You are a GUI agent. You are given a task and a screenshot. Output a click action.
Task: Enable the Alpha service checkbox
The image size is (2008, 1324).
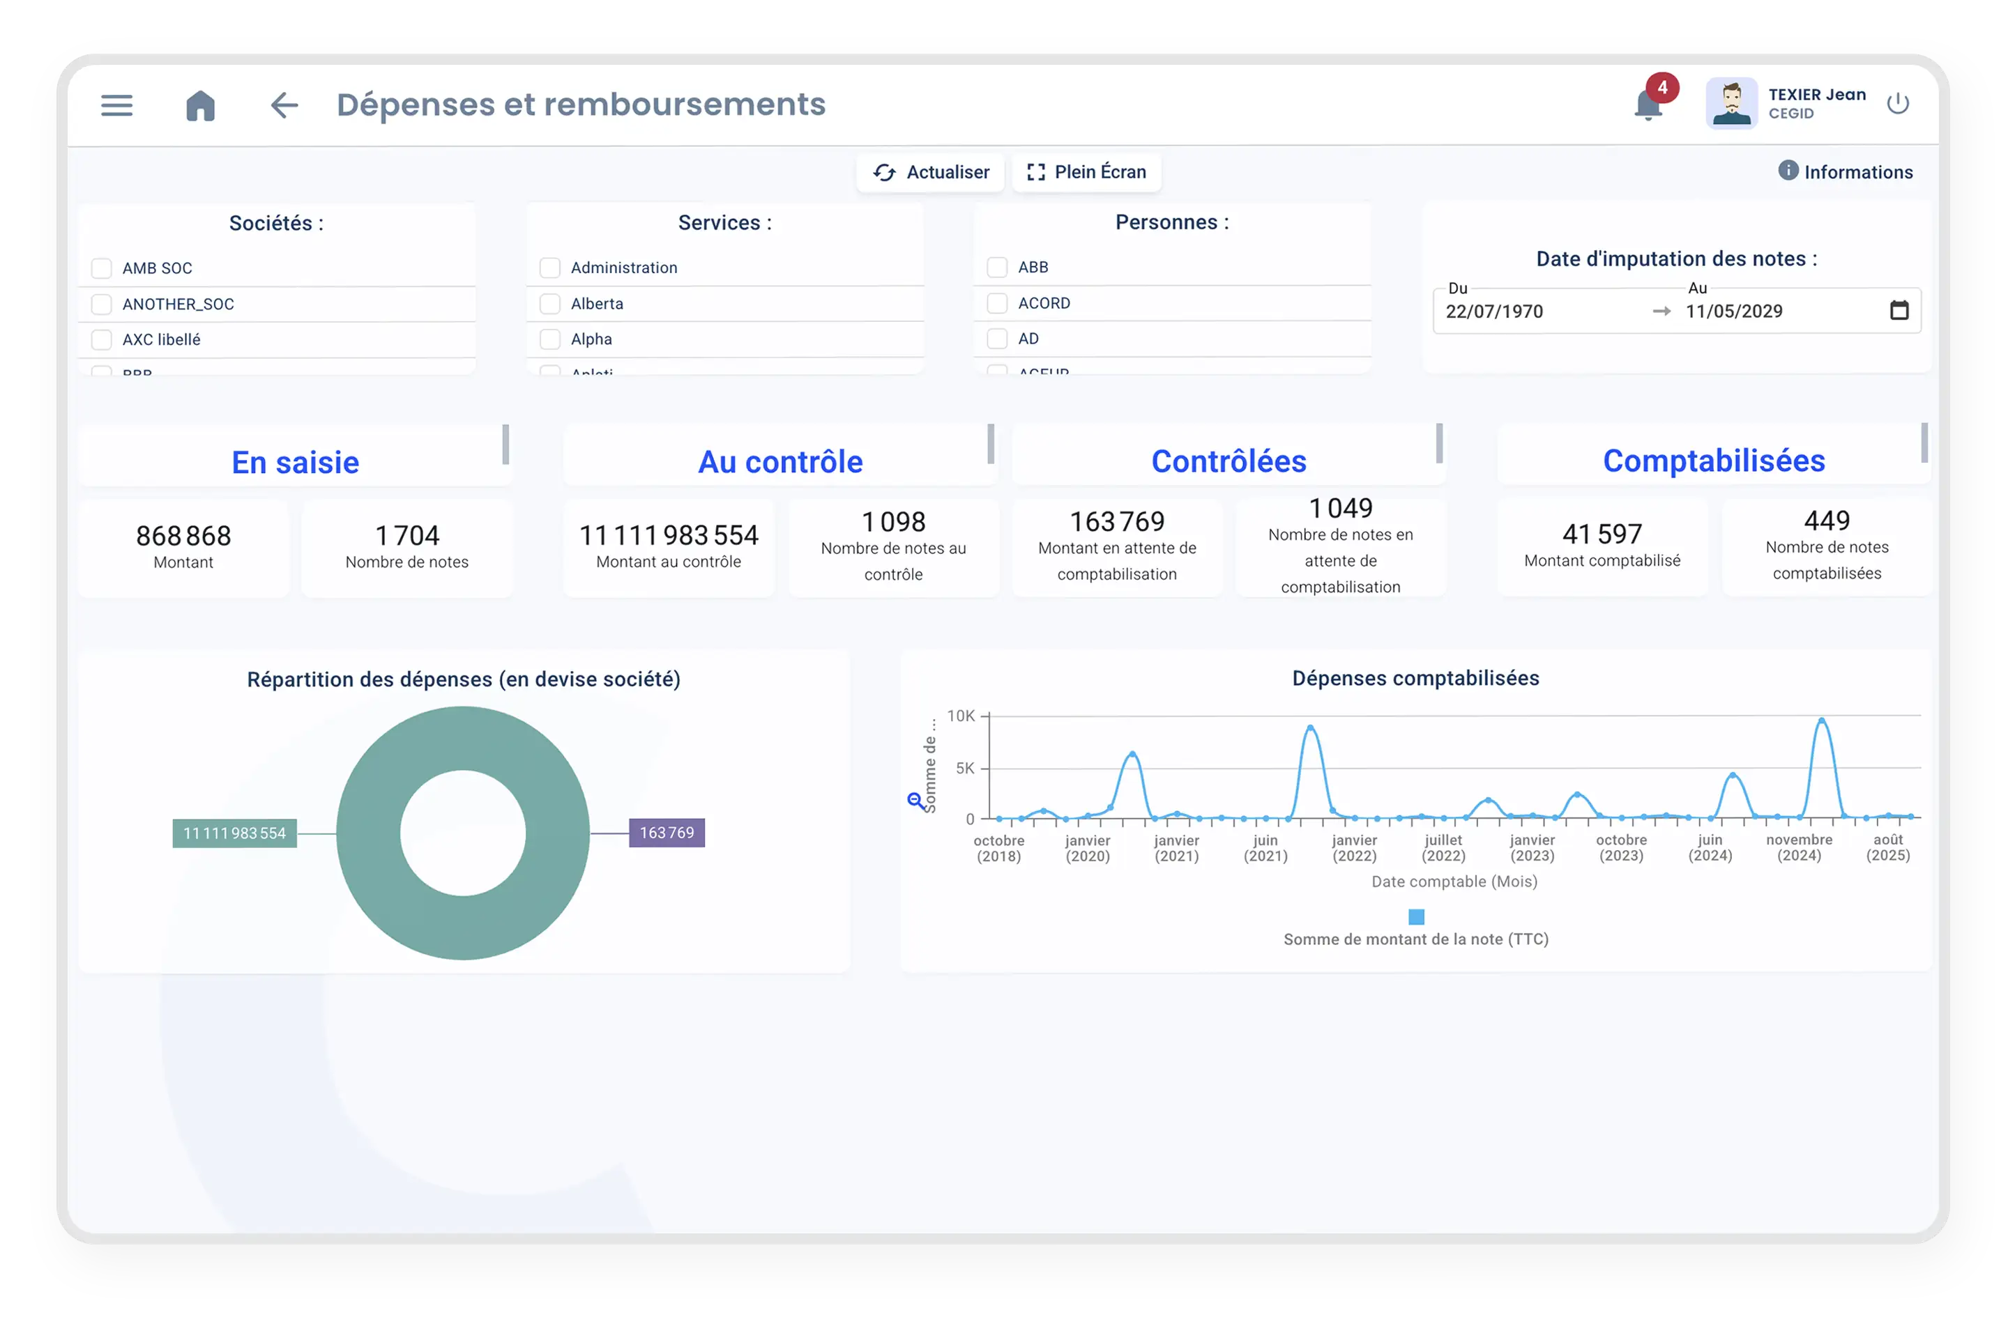pos(550,339)
